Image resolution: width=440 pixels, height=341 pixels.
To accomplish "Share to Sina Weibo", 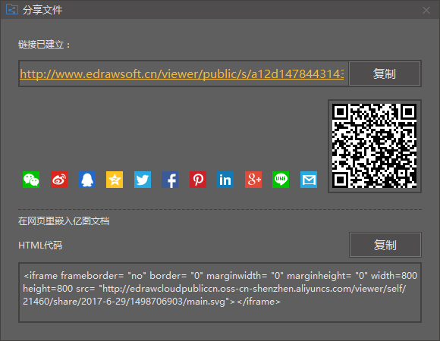I will [59, 180].
